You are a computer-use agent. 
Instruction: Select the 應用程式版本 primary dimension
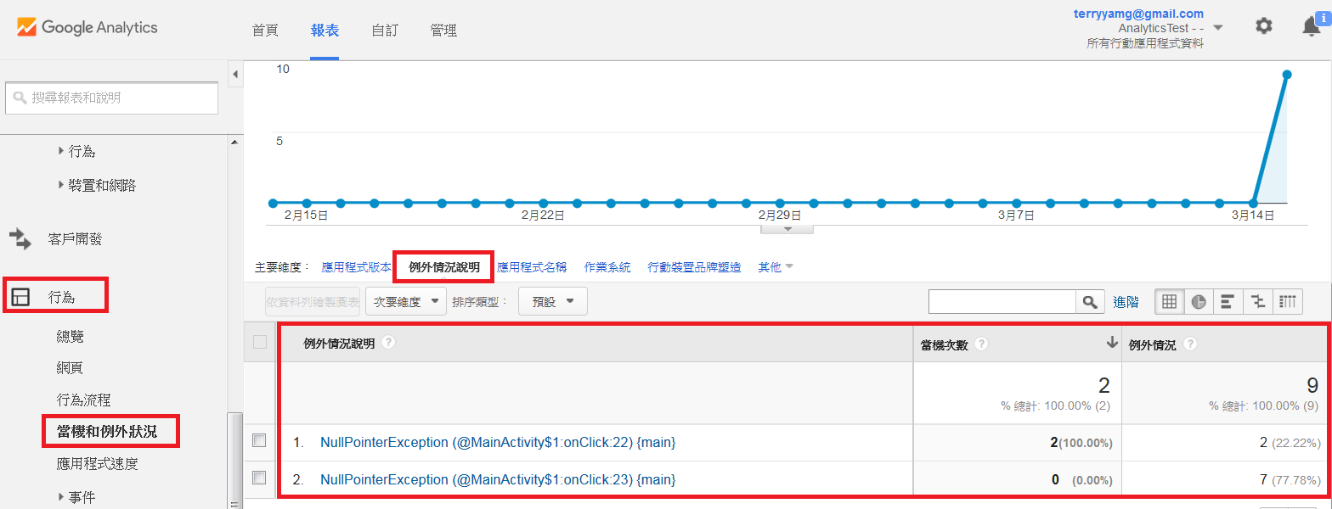(x=356, y=267)
